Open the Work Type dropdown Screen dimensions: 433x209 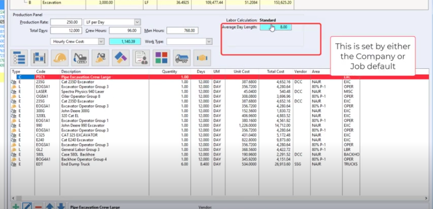[x=209, y=41]
